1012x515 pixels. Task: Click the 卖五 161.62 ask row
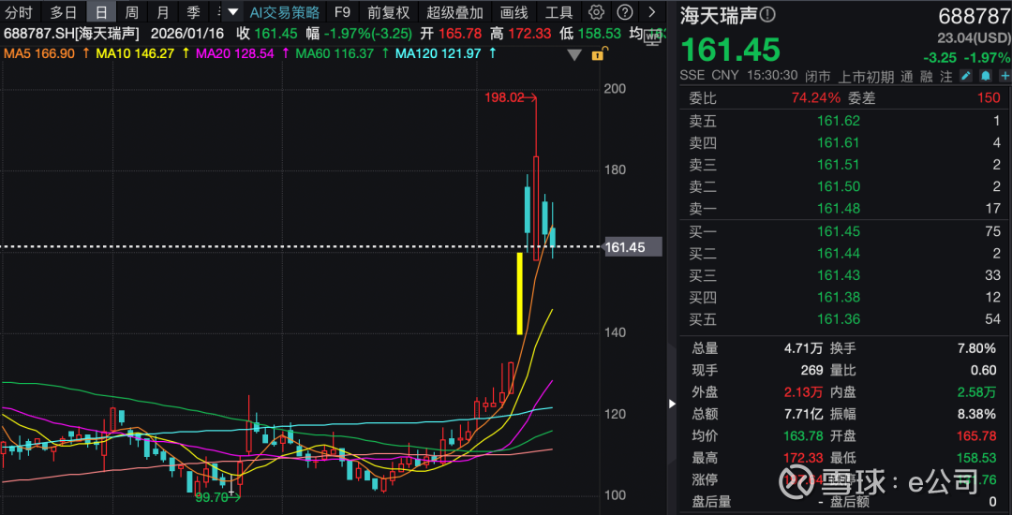(x=843, y=121)
